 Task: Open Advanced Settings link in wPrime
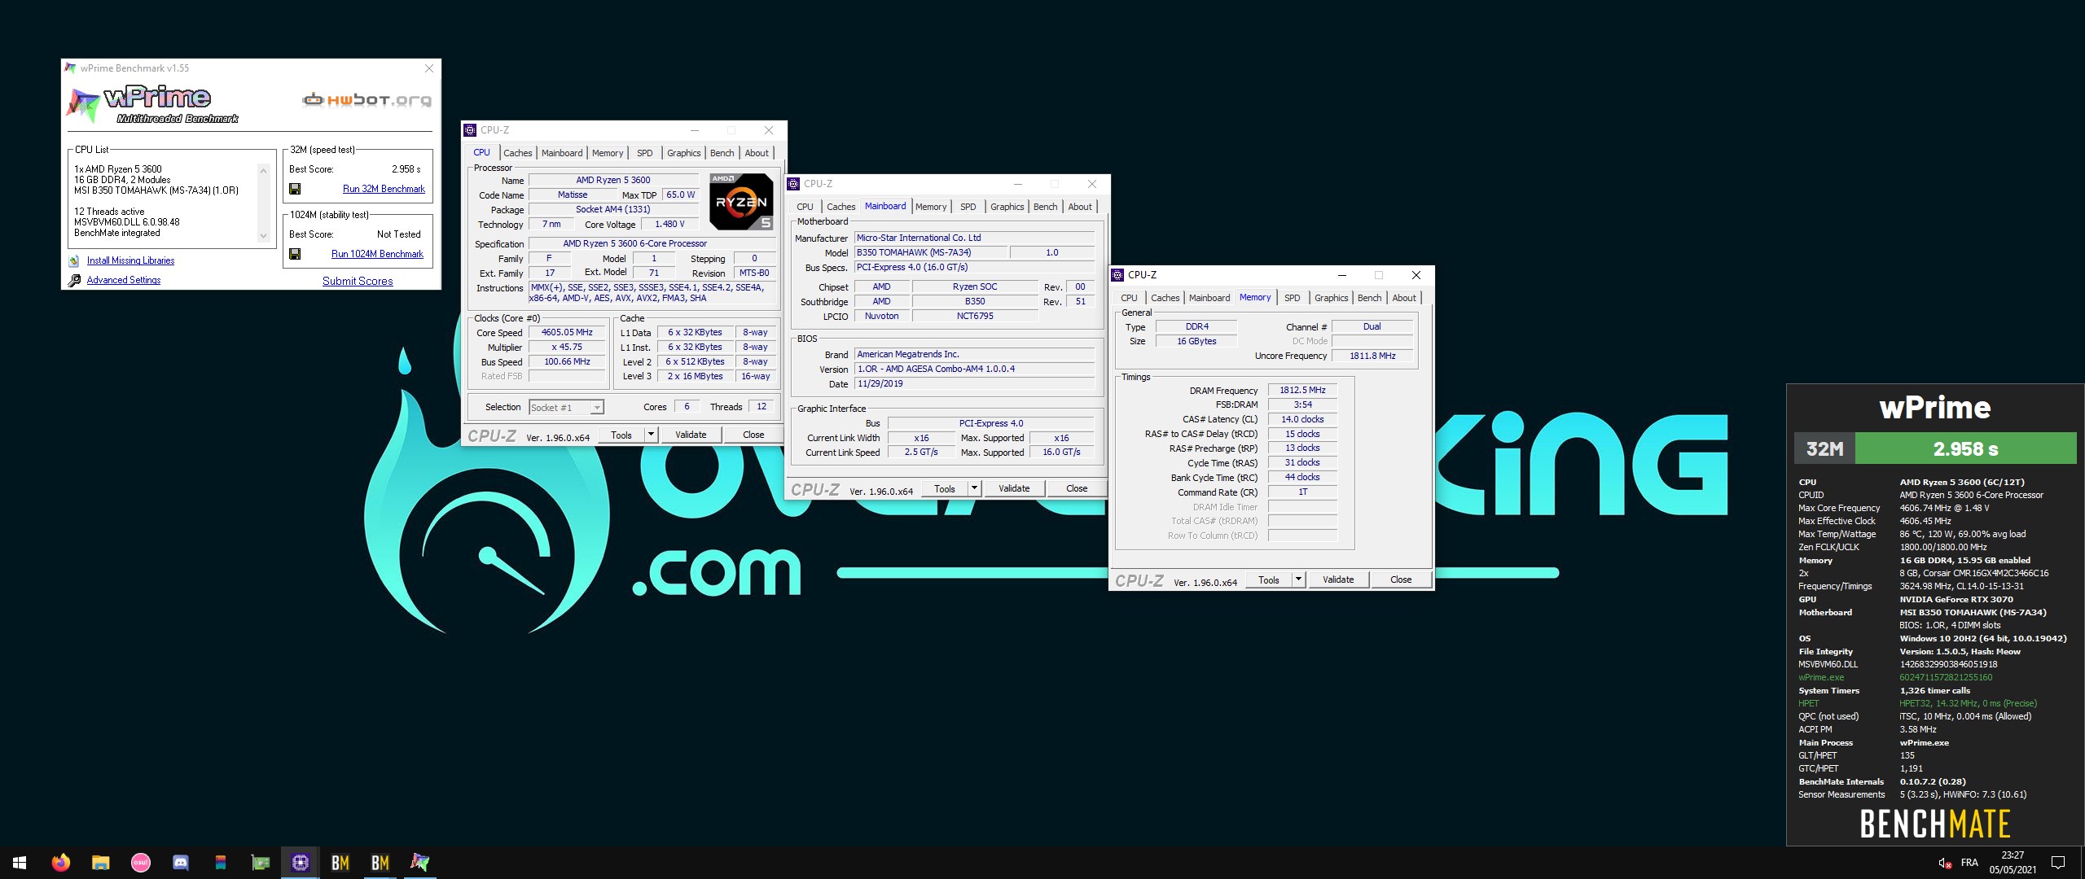click(124, 280)
